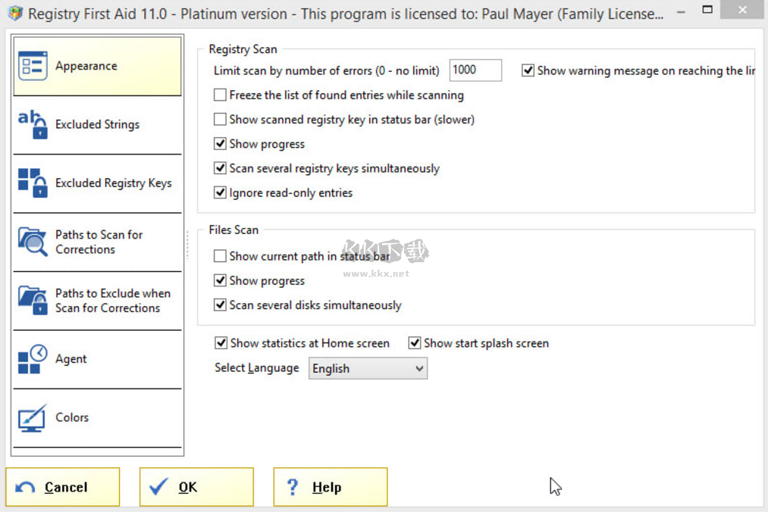Viewport: 768px width, 512px height.
Task: Click Cancel to discard changes
Action: [62, 486]
